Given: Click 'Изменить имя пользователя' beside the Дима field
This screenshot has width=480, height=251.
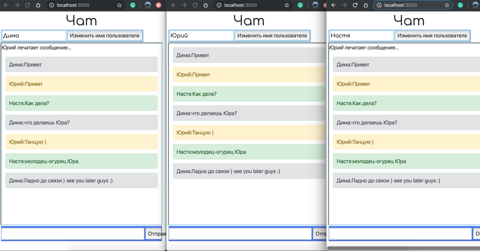Looking at the screenshot, I should 105,36.
